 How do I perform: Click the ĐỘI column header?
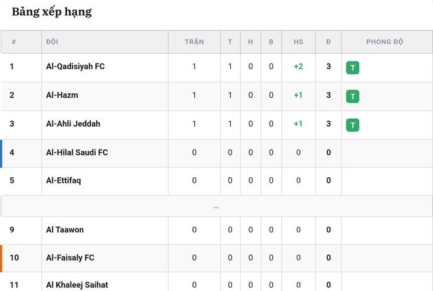tap(52, 42)
